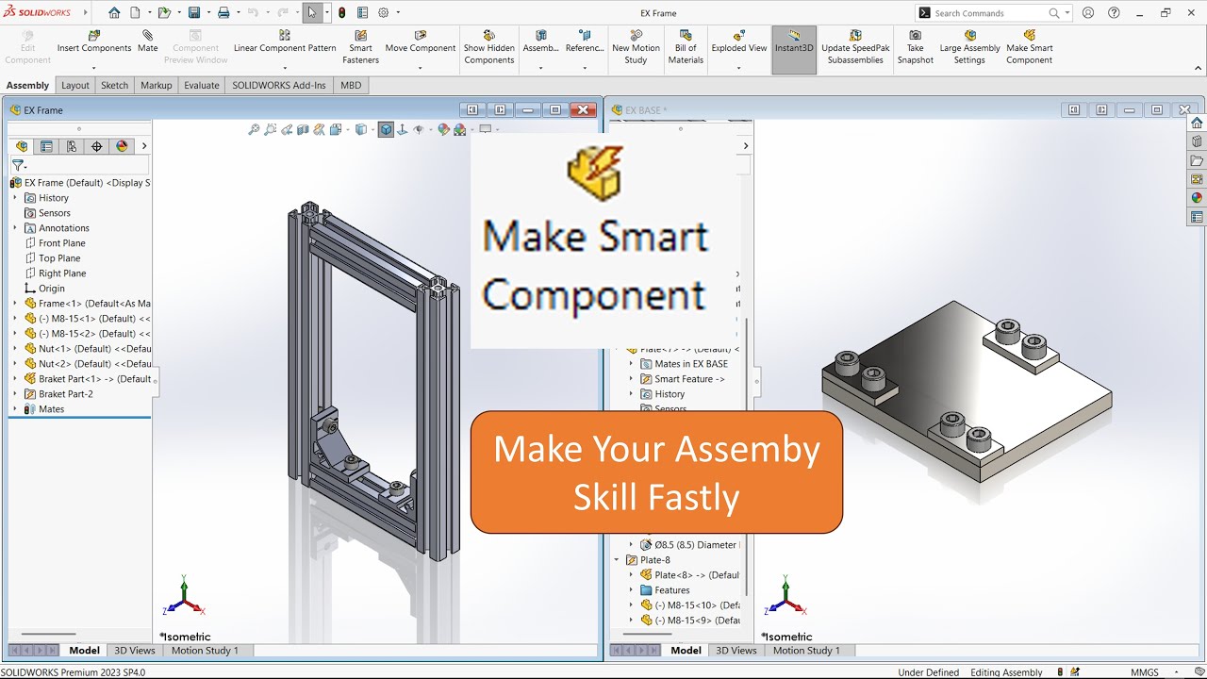This screenshot has width=1207, height=679.
Task: Open Design Library in task pane
Action: pyautogui.click(x=1197, y=141)
